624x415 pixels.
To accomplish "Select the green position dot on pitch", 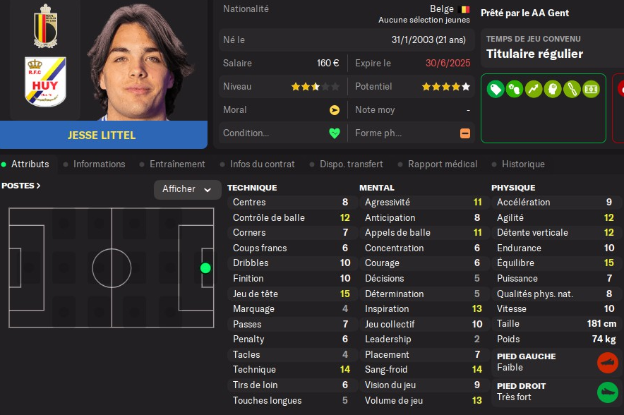I will pos(205,268).
